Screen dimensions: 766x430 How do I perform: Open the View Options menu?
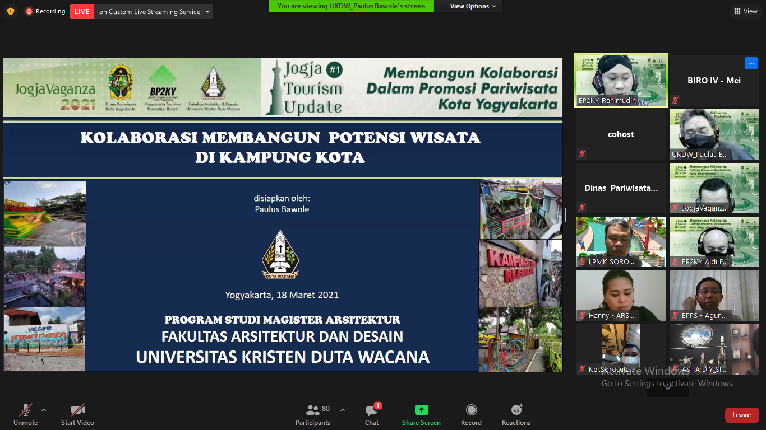pos(473,6)
